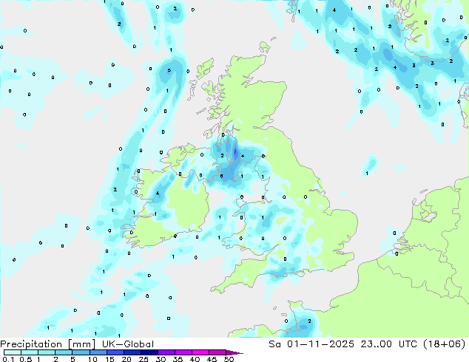This screenshot has height=362, width=469.
Task: Select the 0.1–0.5 mm legend swatch
Action: click(13, 352)
